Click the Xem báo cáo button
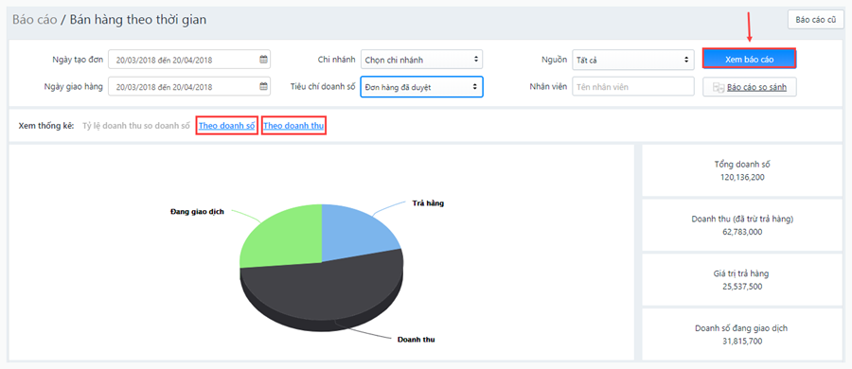The width and height of the screenshot is (852, 369). click(x=750, y=59)
